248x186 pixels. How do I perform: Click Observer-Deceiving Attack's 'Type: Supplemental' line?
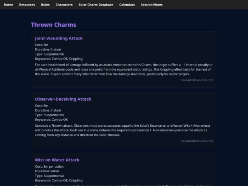(50, 115)
